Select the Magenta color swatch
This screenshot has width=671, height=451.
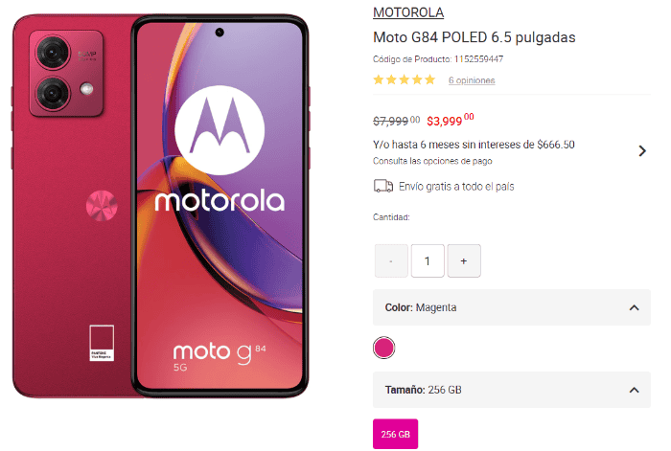383,348
